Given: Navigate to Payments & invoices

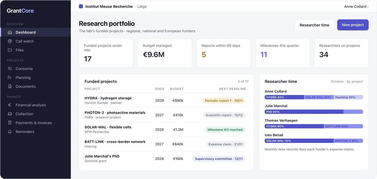Looking at the screenshot, I should pyautogui.click(x=36, y=123).
